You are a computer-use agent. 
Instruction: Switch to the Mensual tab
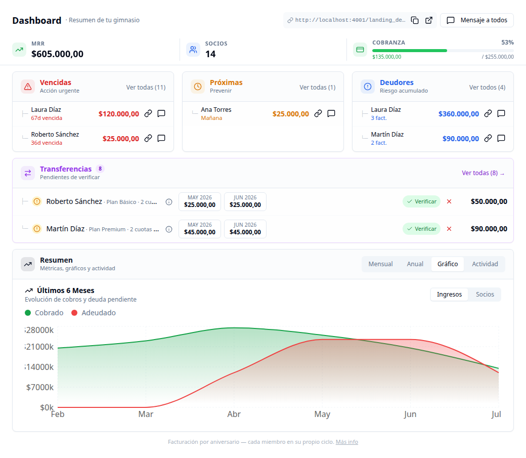coord(380,264)
